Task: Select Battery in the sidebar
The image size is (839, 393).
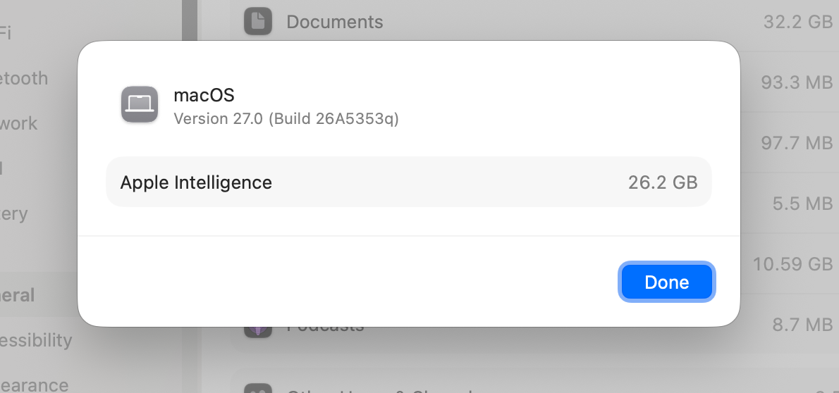Action: [x=14, y=213]
